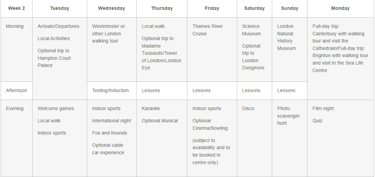This screenshot has width=375, height=177.
Task: Select the Film night entry
Action: [323, 109]
